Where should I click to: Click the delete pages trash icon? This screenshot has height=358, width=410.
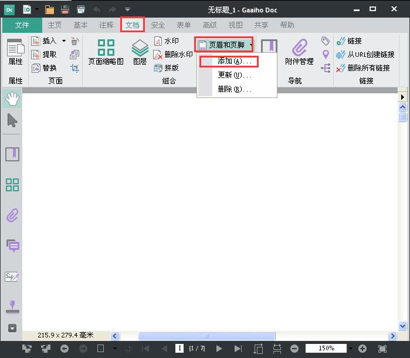74,41
